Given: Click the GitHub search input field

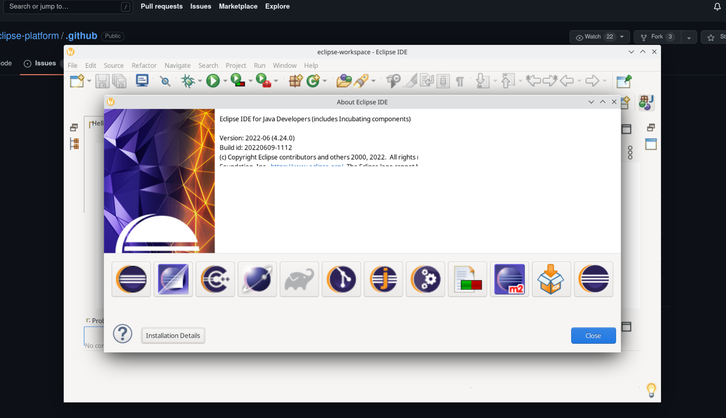Looking at the screenshot, I should click(x=68, y=7).
